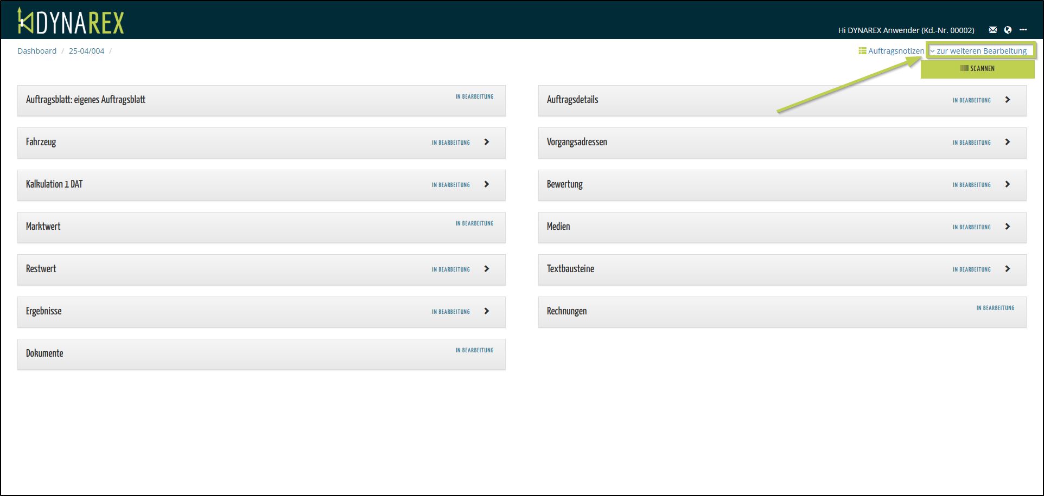
Task: Open the Bewertung section
Action: click(x=564, y=184)
